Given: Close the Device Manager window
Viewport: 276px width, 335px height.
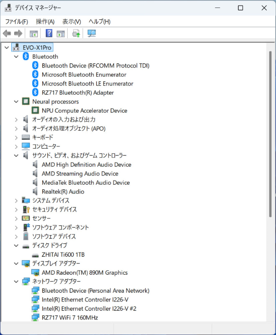Looking at the screenshot, I should (264, 8).
